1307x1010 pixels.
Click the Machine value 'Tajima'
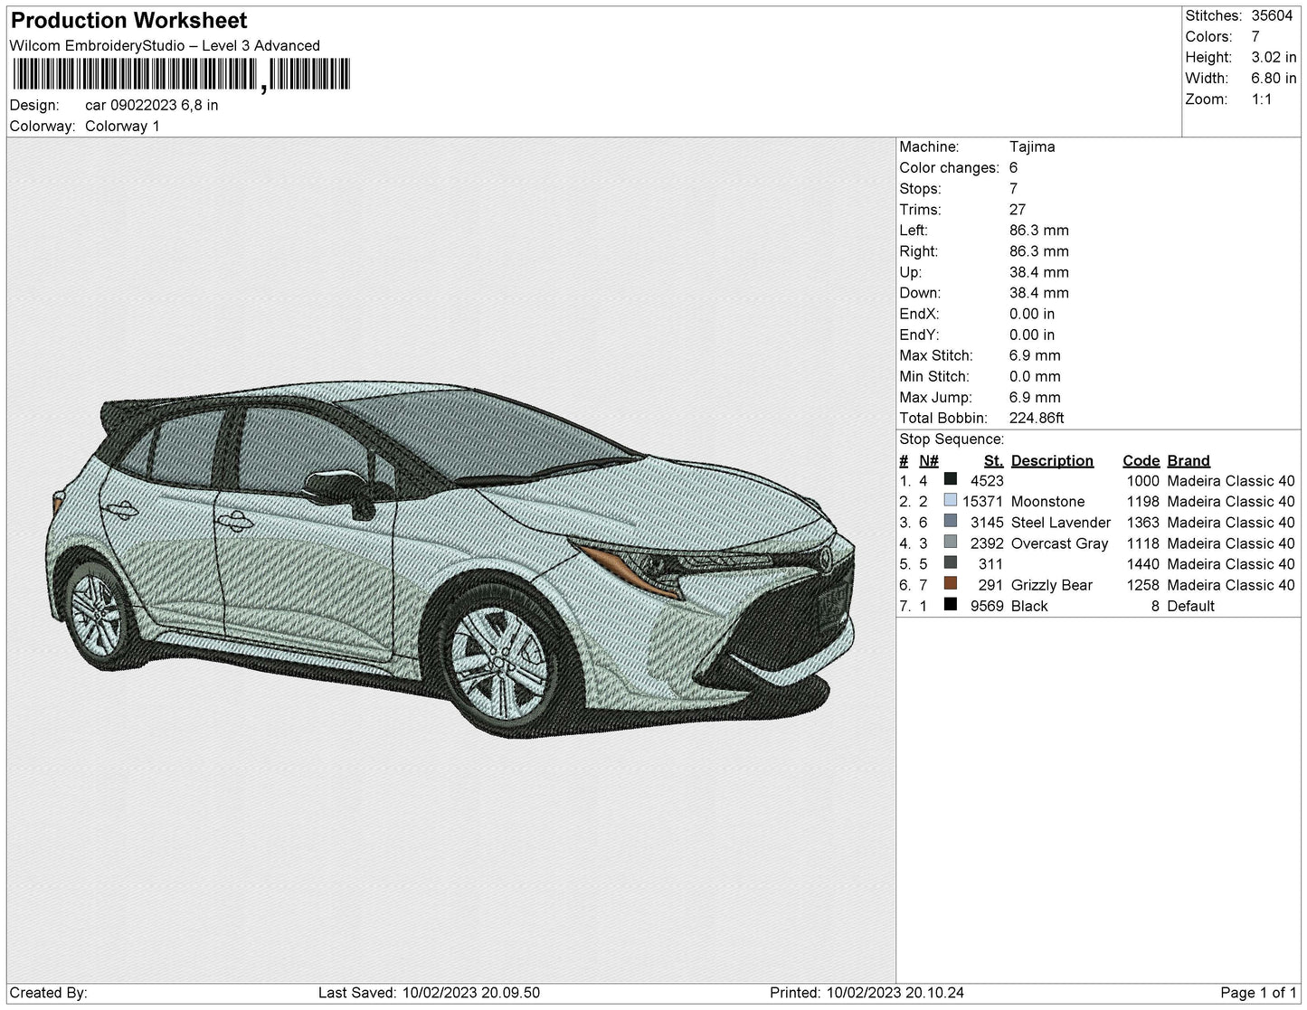pyautogui.click(x=1032, y=146)
